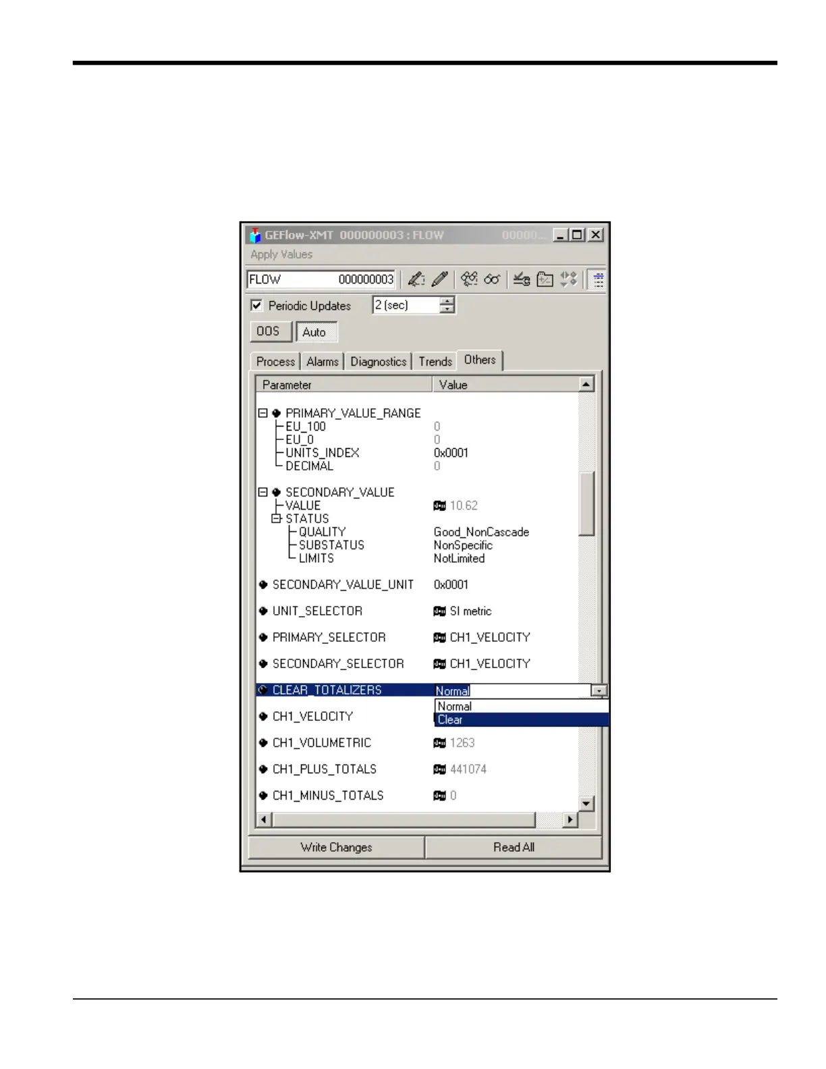This screenshot has height=1069, width=826.
Task: Click the plus/minus folder toolbar icon
Action: 545,279
